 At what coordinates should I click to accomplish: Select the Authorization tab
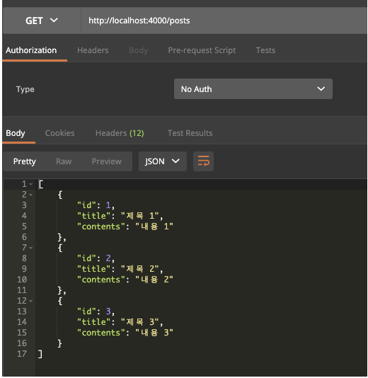[x=31, y=50]
